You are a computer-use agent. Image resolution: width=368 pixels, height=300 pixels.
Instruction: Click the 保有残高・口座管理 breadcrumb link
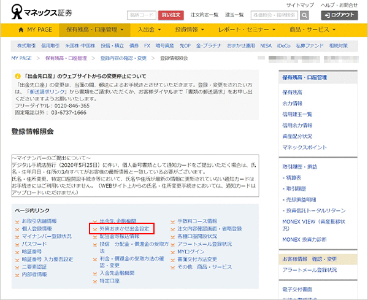tap(66, 58)
